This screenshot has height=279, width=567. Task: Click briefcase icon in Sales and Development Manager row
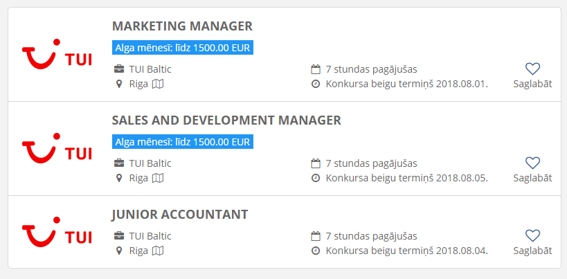[x=119, y=163]
